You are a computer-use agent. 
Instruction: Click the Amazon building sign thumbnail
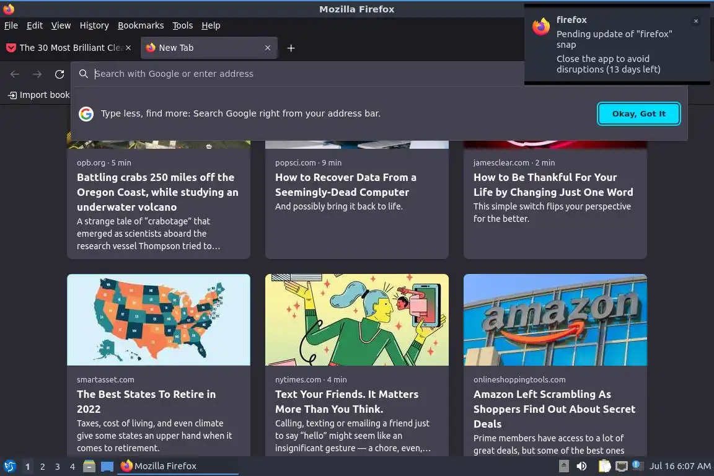coord(555,320)
